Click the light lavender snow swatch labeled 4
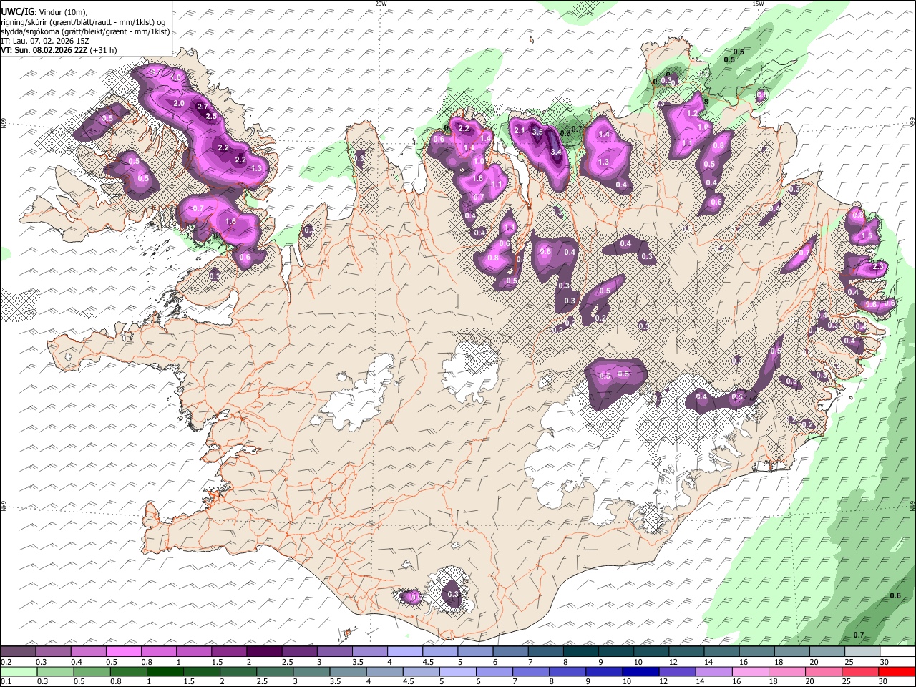The width and height of the screenshot is (916, 687). (404, 651)
